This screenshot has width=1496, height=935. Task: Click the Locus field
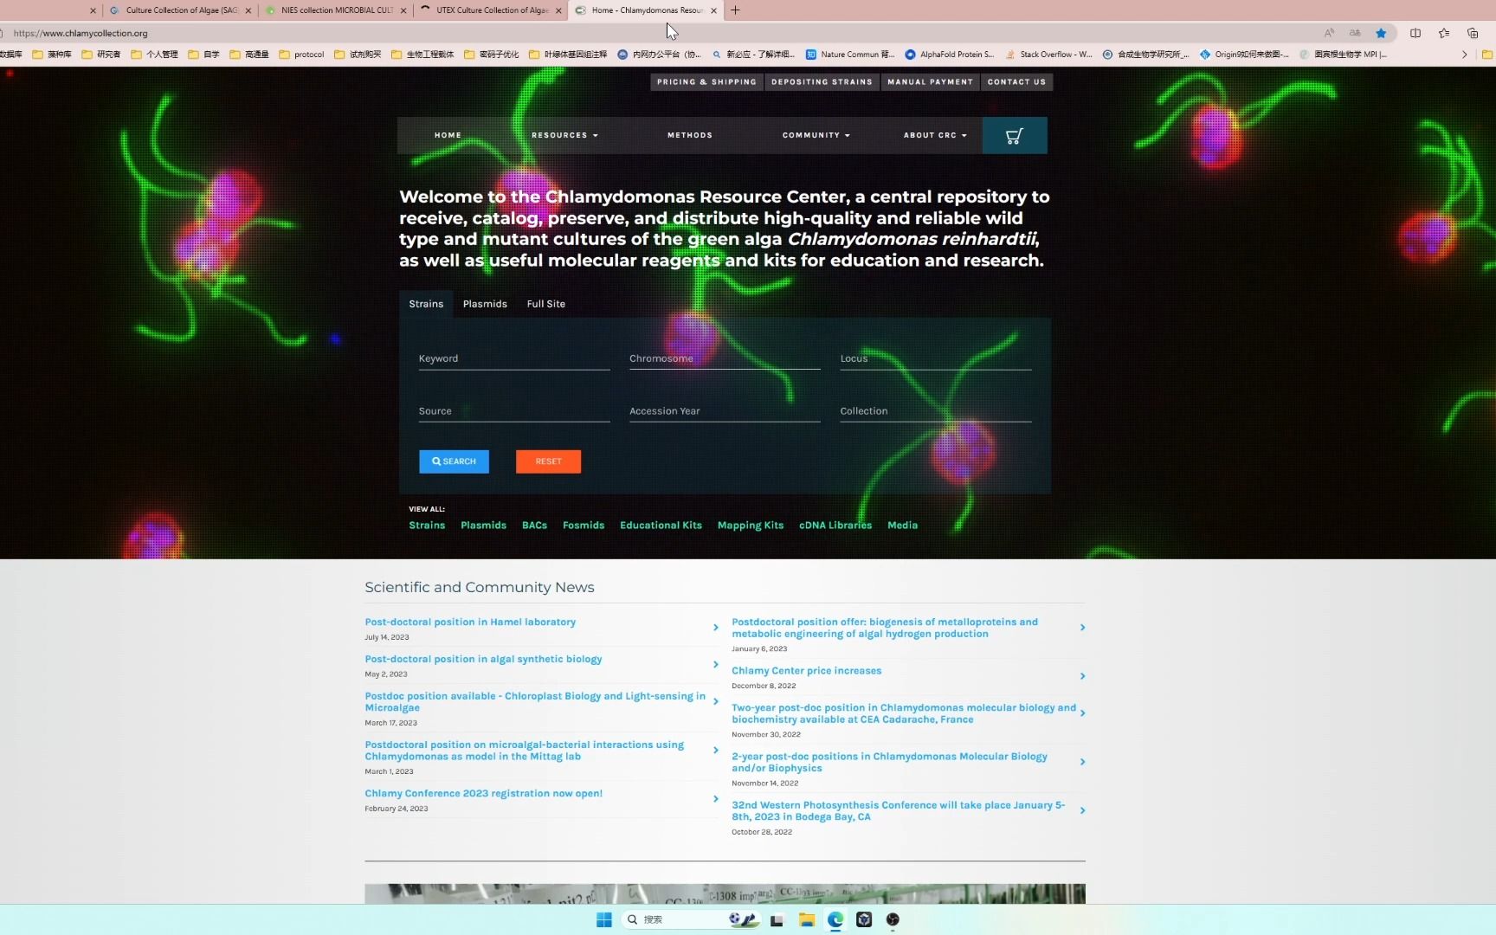click(936, 358)
